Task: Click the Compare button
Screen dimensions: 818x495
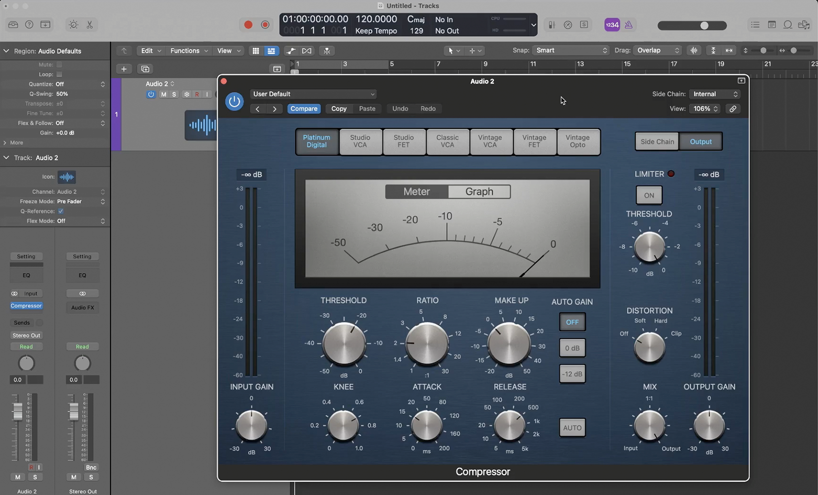Action: click(x=303, y=109)
